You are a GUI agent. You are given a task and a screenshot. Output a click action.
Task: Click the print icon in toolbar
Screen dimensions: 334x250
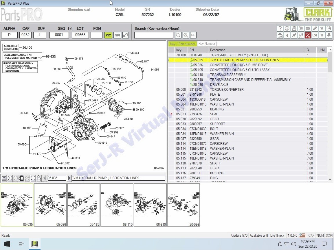click(x=294, y=28)
